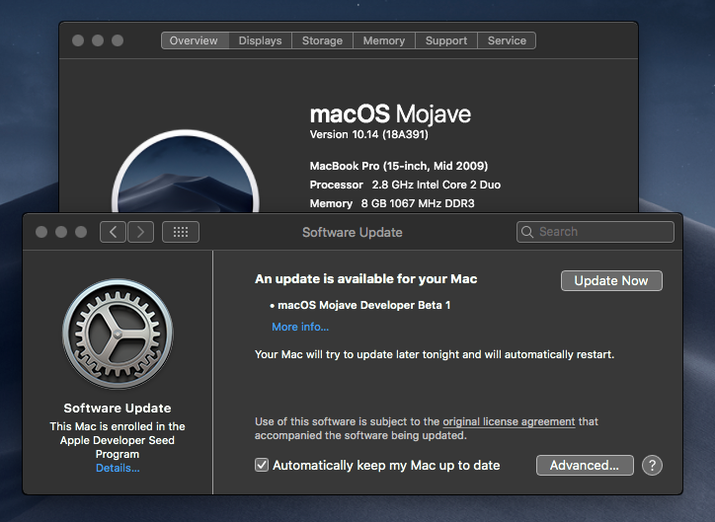Image resolution: width=715 pixels, height=522 pixels.
Task: Open help with the question mark button
Action: [x=652, y=465]
